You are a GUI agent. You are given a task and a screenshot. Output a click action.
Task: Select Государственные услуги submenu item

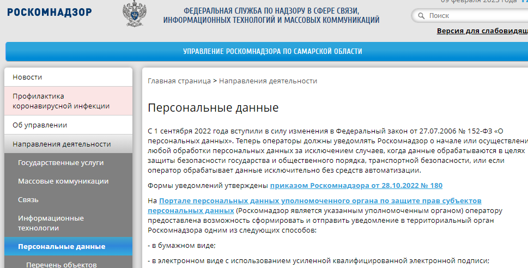(68, 163)
